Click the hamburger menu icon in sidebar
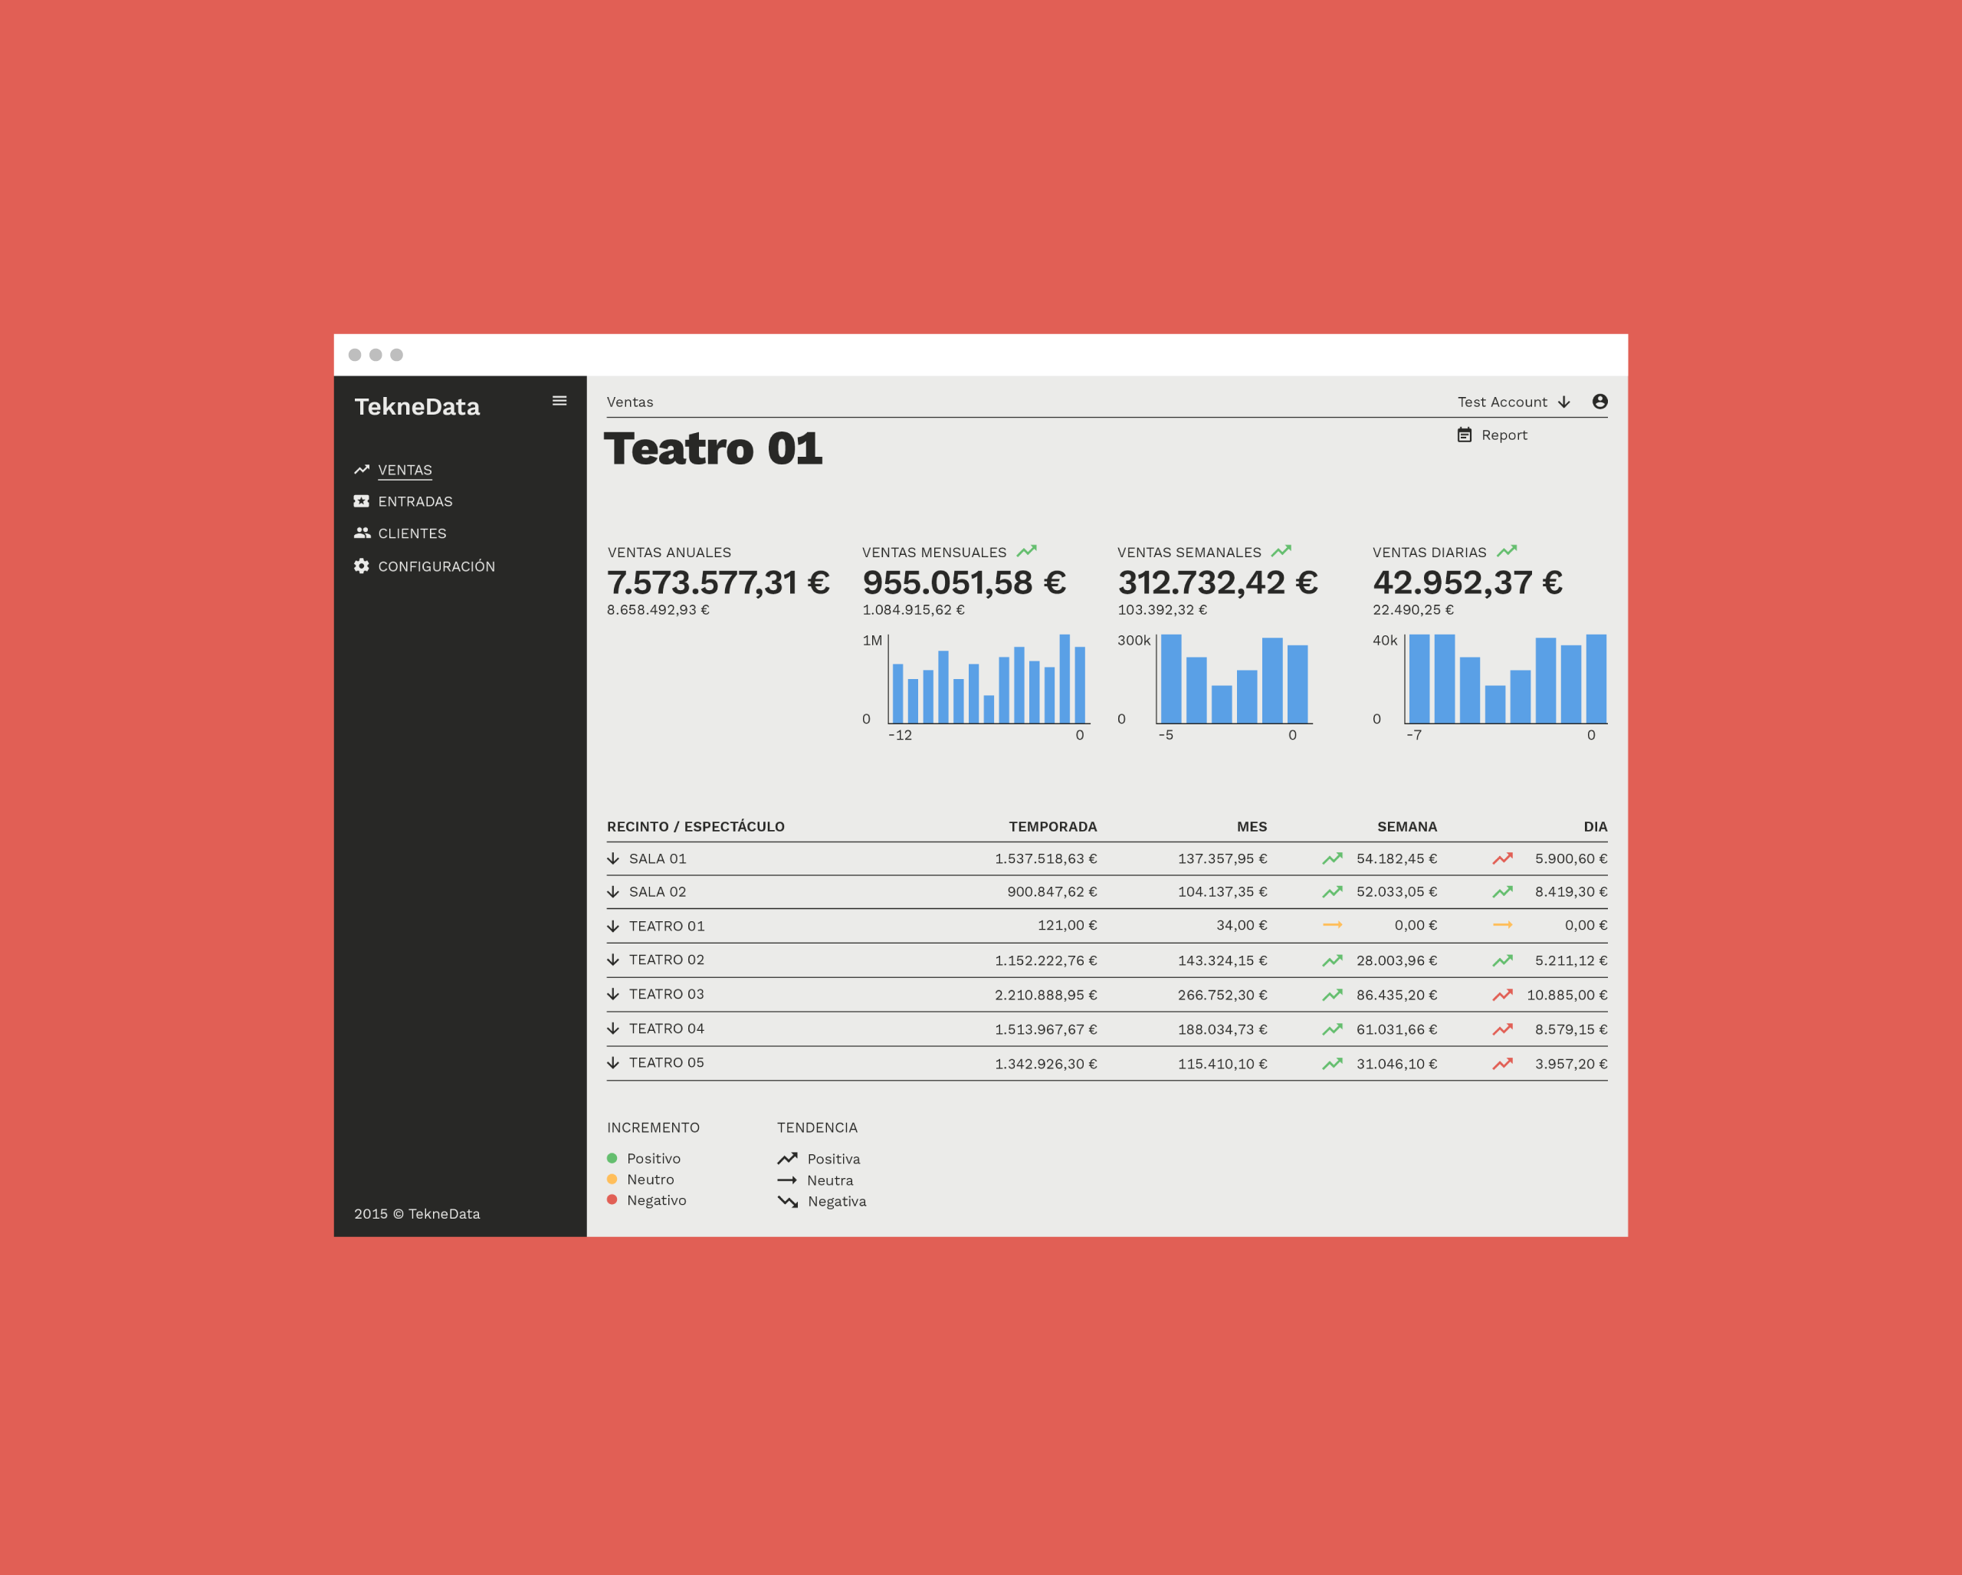The width and height of the screenshot is (1962, 1575). point(559,400)
